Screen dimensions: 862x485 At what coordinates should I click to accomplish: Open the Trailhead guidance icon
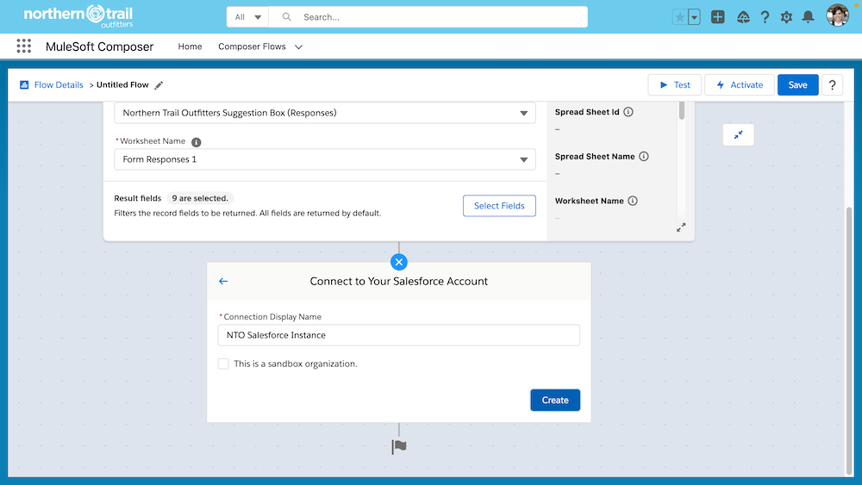(743, 17)
